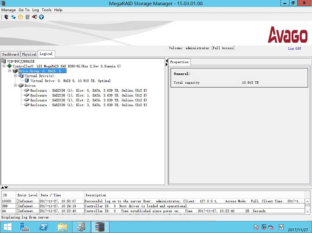The width and height of the screenshot is (312, 233).
Task: Collapse the Controller0 tree node
Action: coord(4,66)
